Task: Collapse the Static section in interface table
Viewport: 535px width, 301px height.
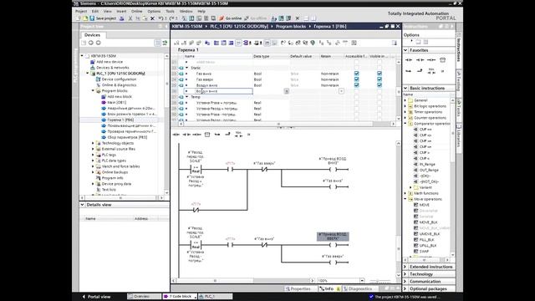Action: point(186,68)
